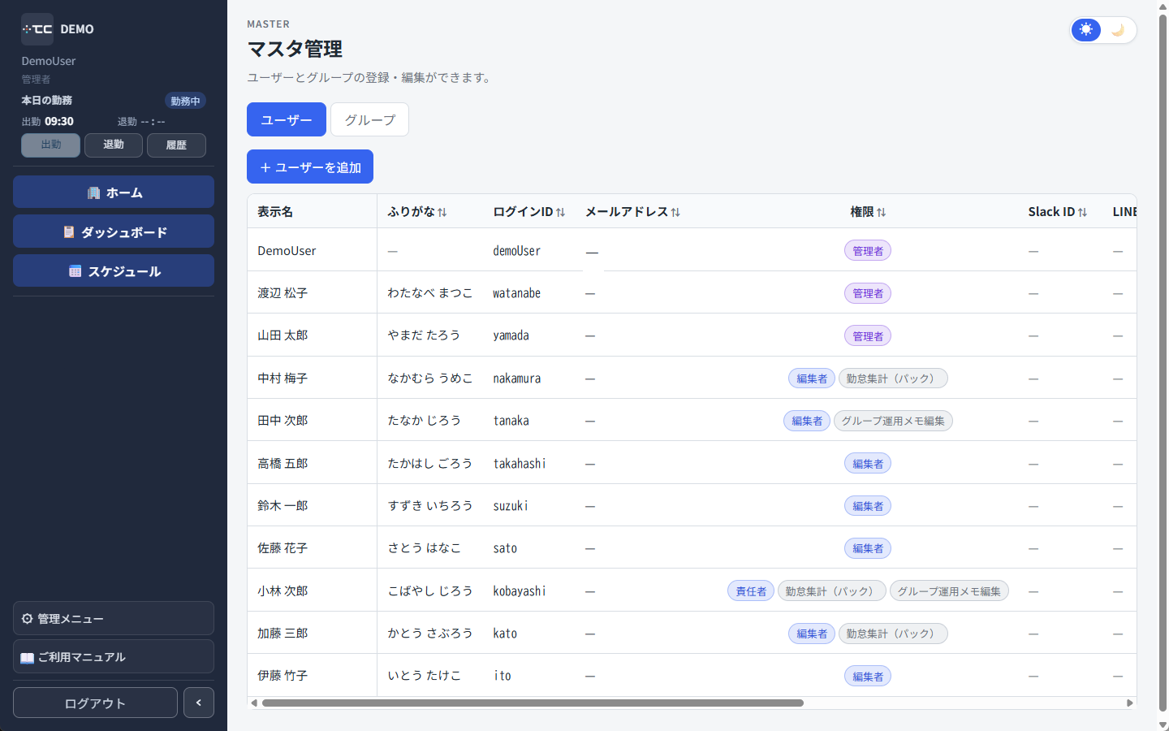The width and height of the screenshot is (1169, 731).
Task: Sort by Slack ID column arrows
Action: pyautogui.click(x=1082, y=212)
